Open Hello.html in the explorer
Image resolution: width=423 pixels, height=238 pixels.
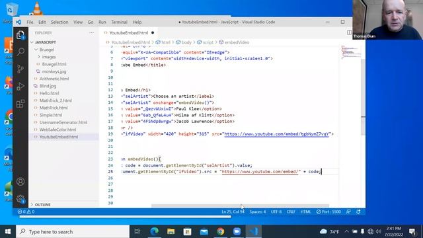[49, 93]
